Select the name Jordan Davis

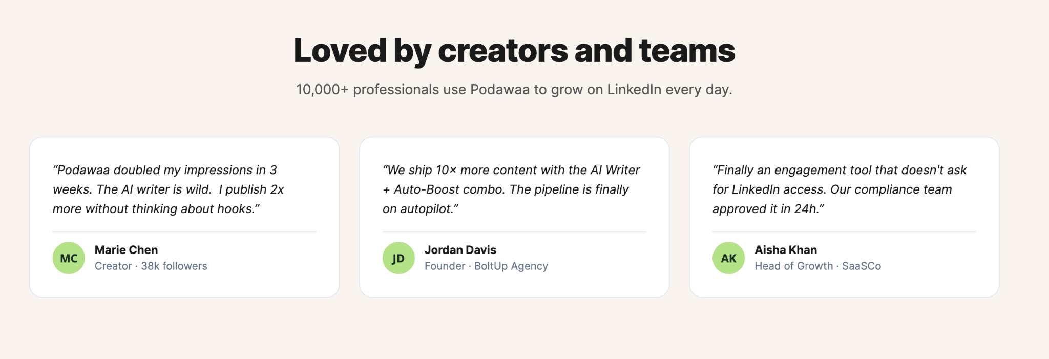click(x=460, y=250)
